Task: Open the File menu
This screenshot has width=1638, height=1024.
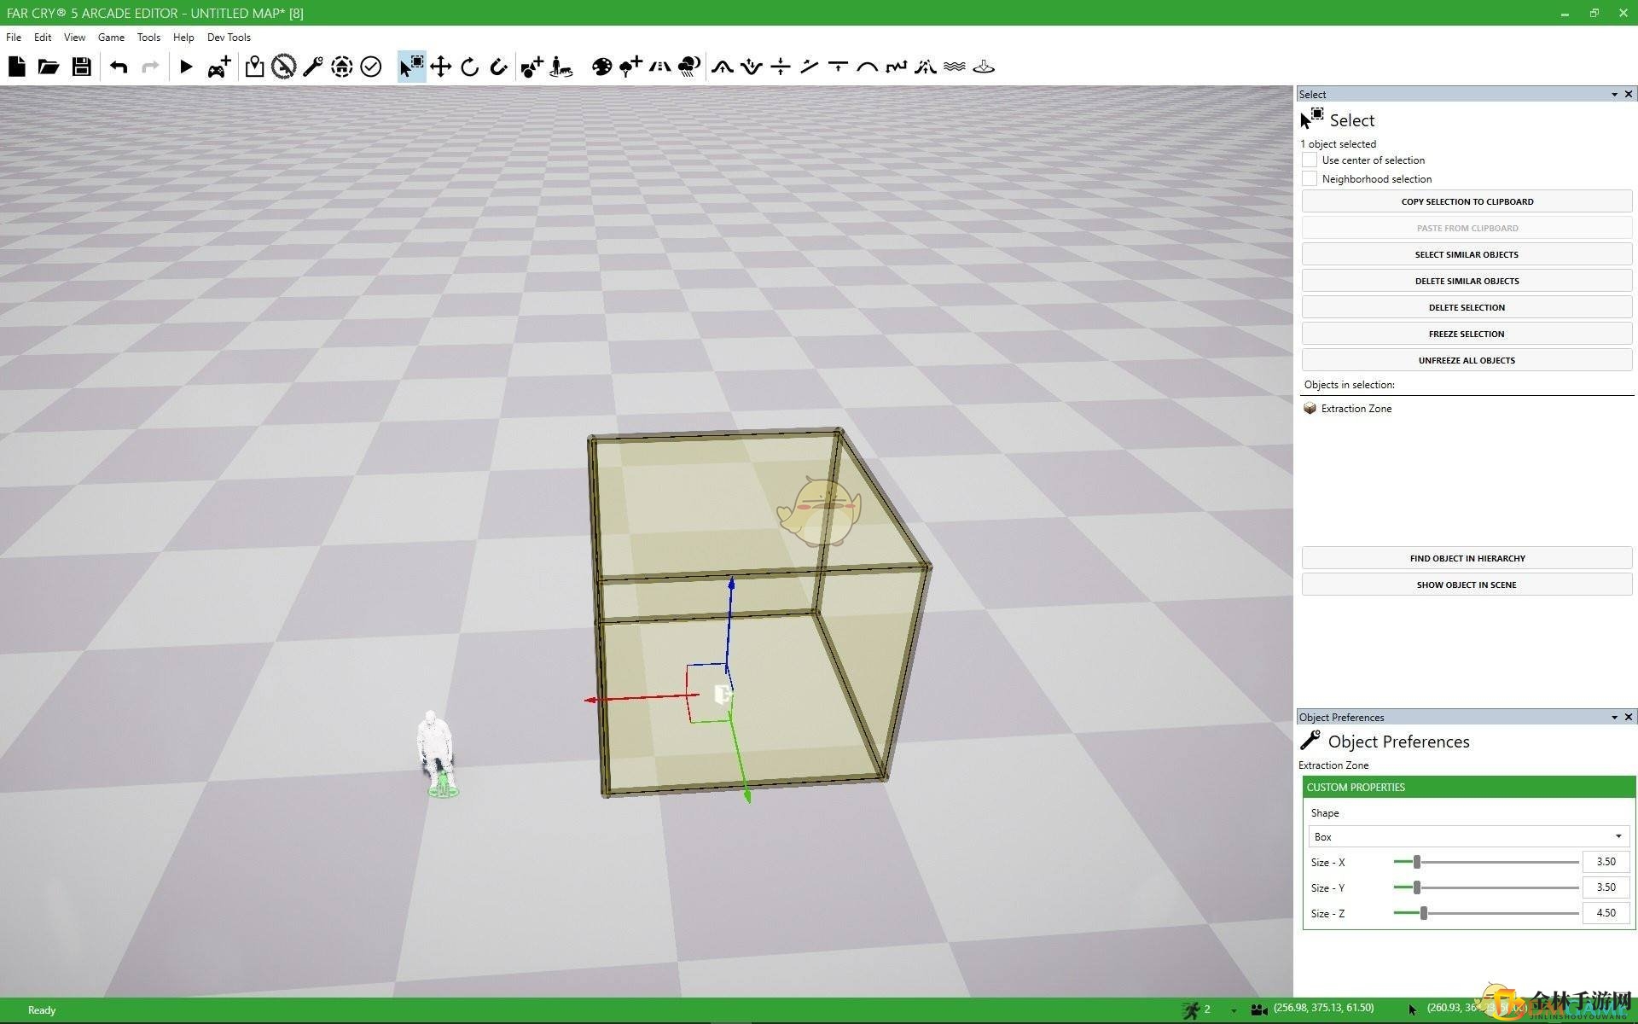Action: (x=14, y=38)
